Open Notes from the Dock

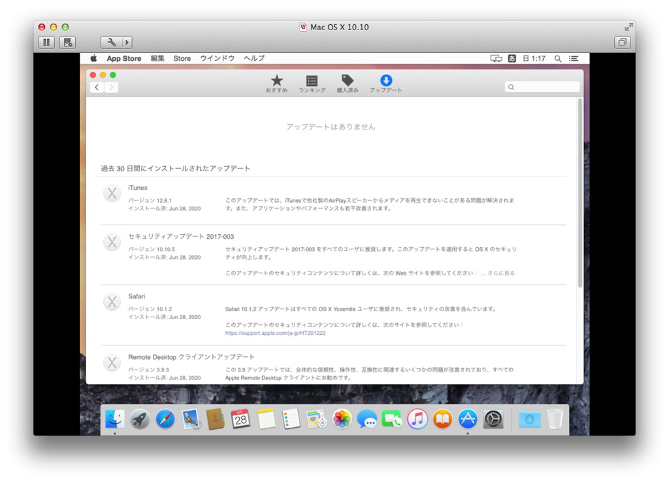pyautogui.click(x=267, y=419)
